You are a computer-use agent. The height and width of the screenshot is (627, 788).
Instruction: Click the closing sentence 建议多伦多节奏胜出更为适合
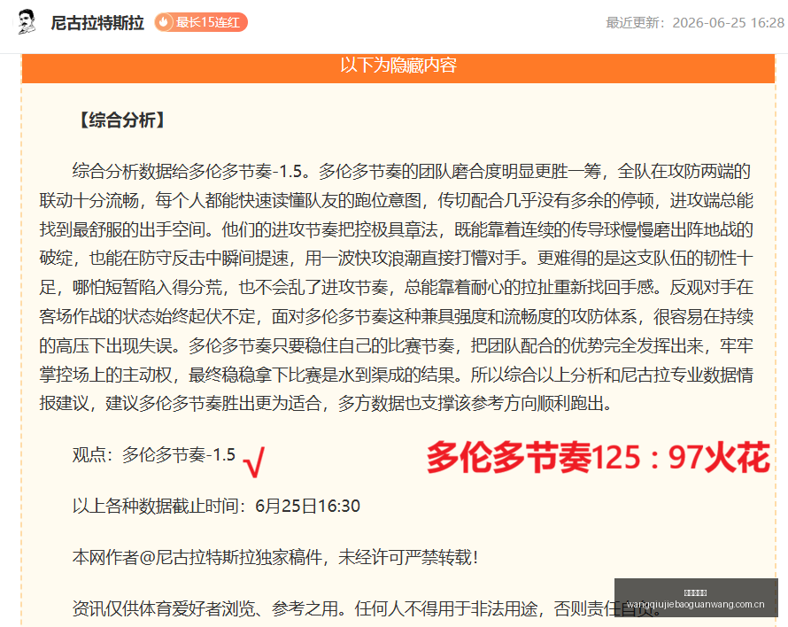point(213,403)
